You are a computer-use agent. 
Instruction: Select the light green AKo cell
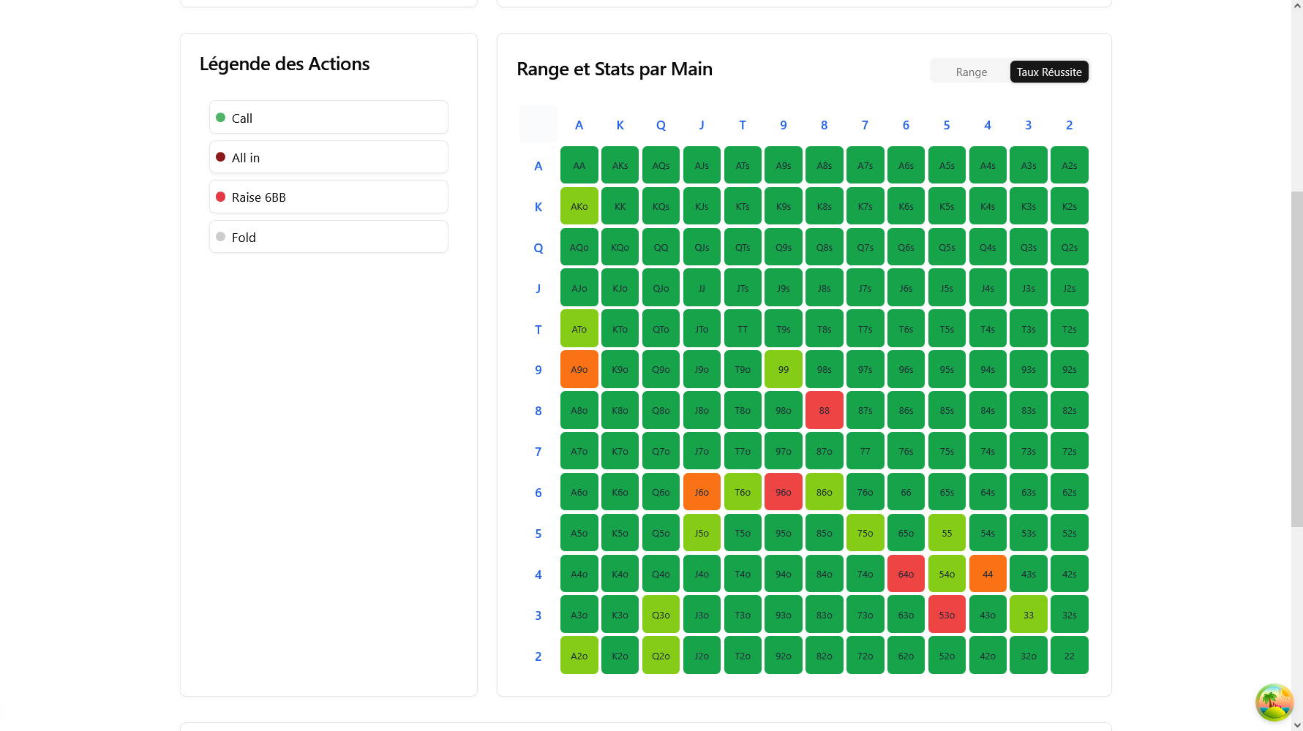579,207
